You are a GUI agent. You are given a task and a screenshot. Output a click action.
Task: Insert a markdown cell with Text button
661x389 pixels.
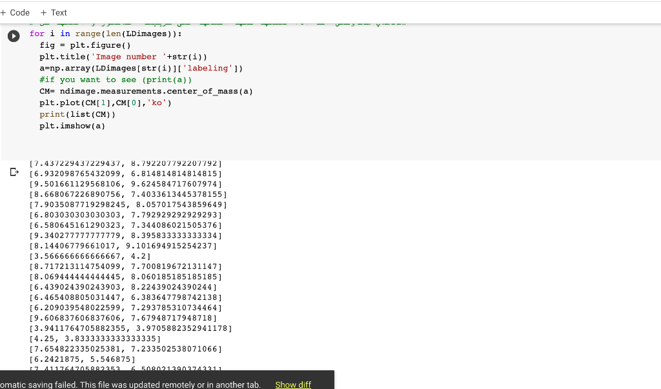click(x=54, y=12)
